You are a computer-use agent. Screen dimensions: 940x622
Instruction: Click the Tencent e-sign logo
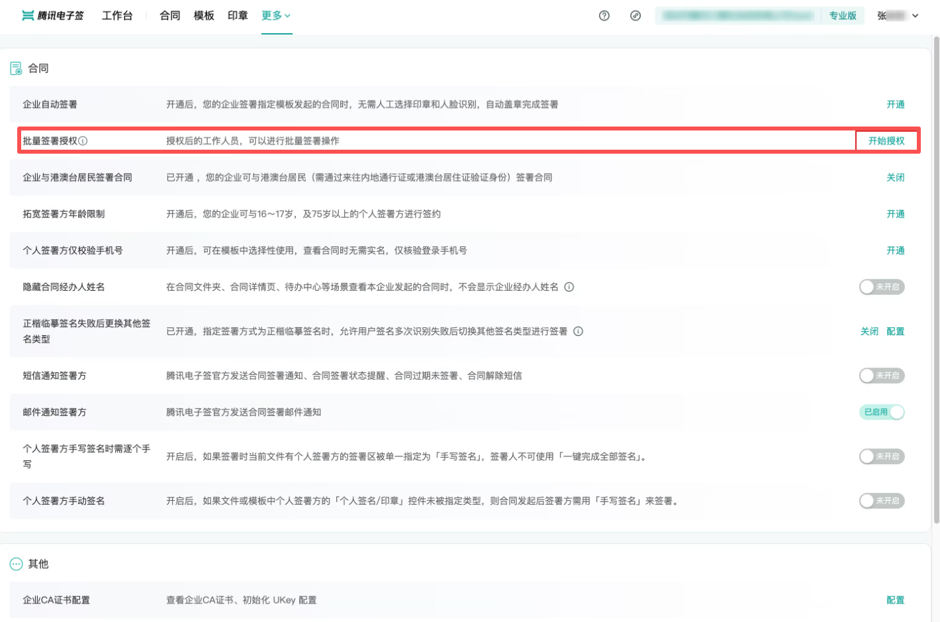53,15
